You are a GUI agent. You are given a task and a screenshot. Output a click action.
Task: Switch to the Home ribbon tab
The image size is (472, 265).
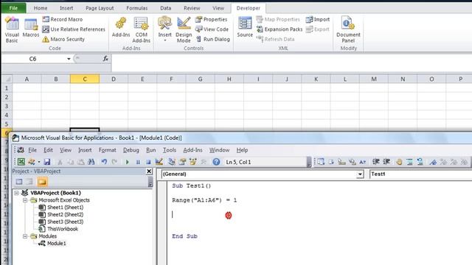pyautogui.click(x=41, y=8)
